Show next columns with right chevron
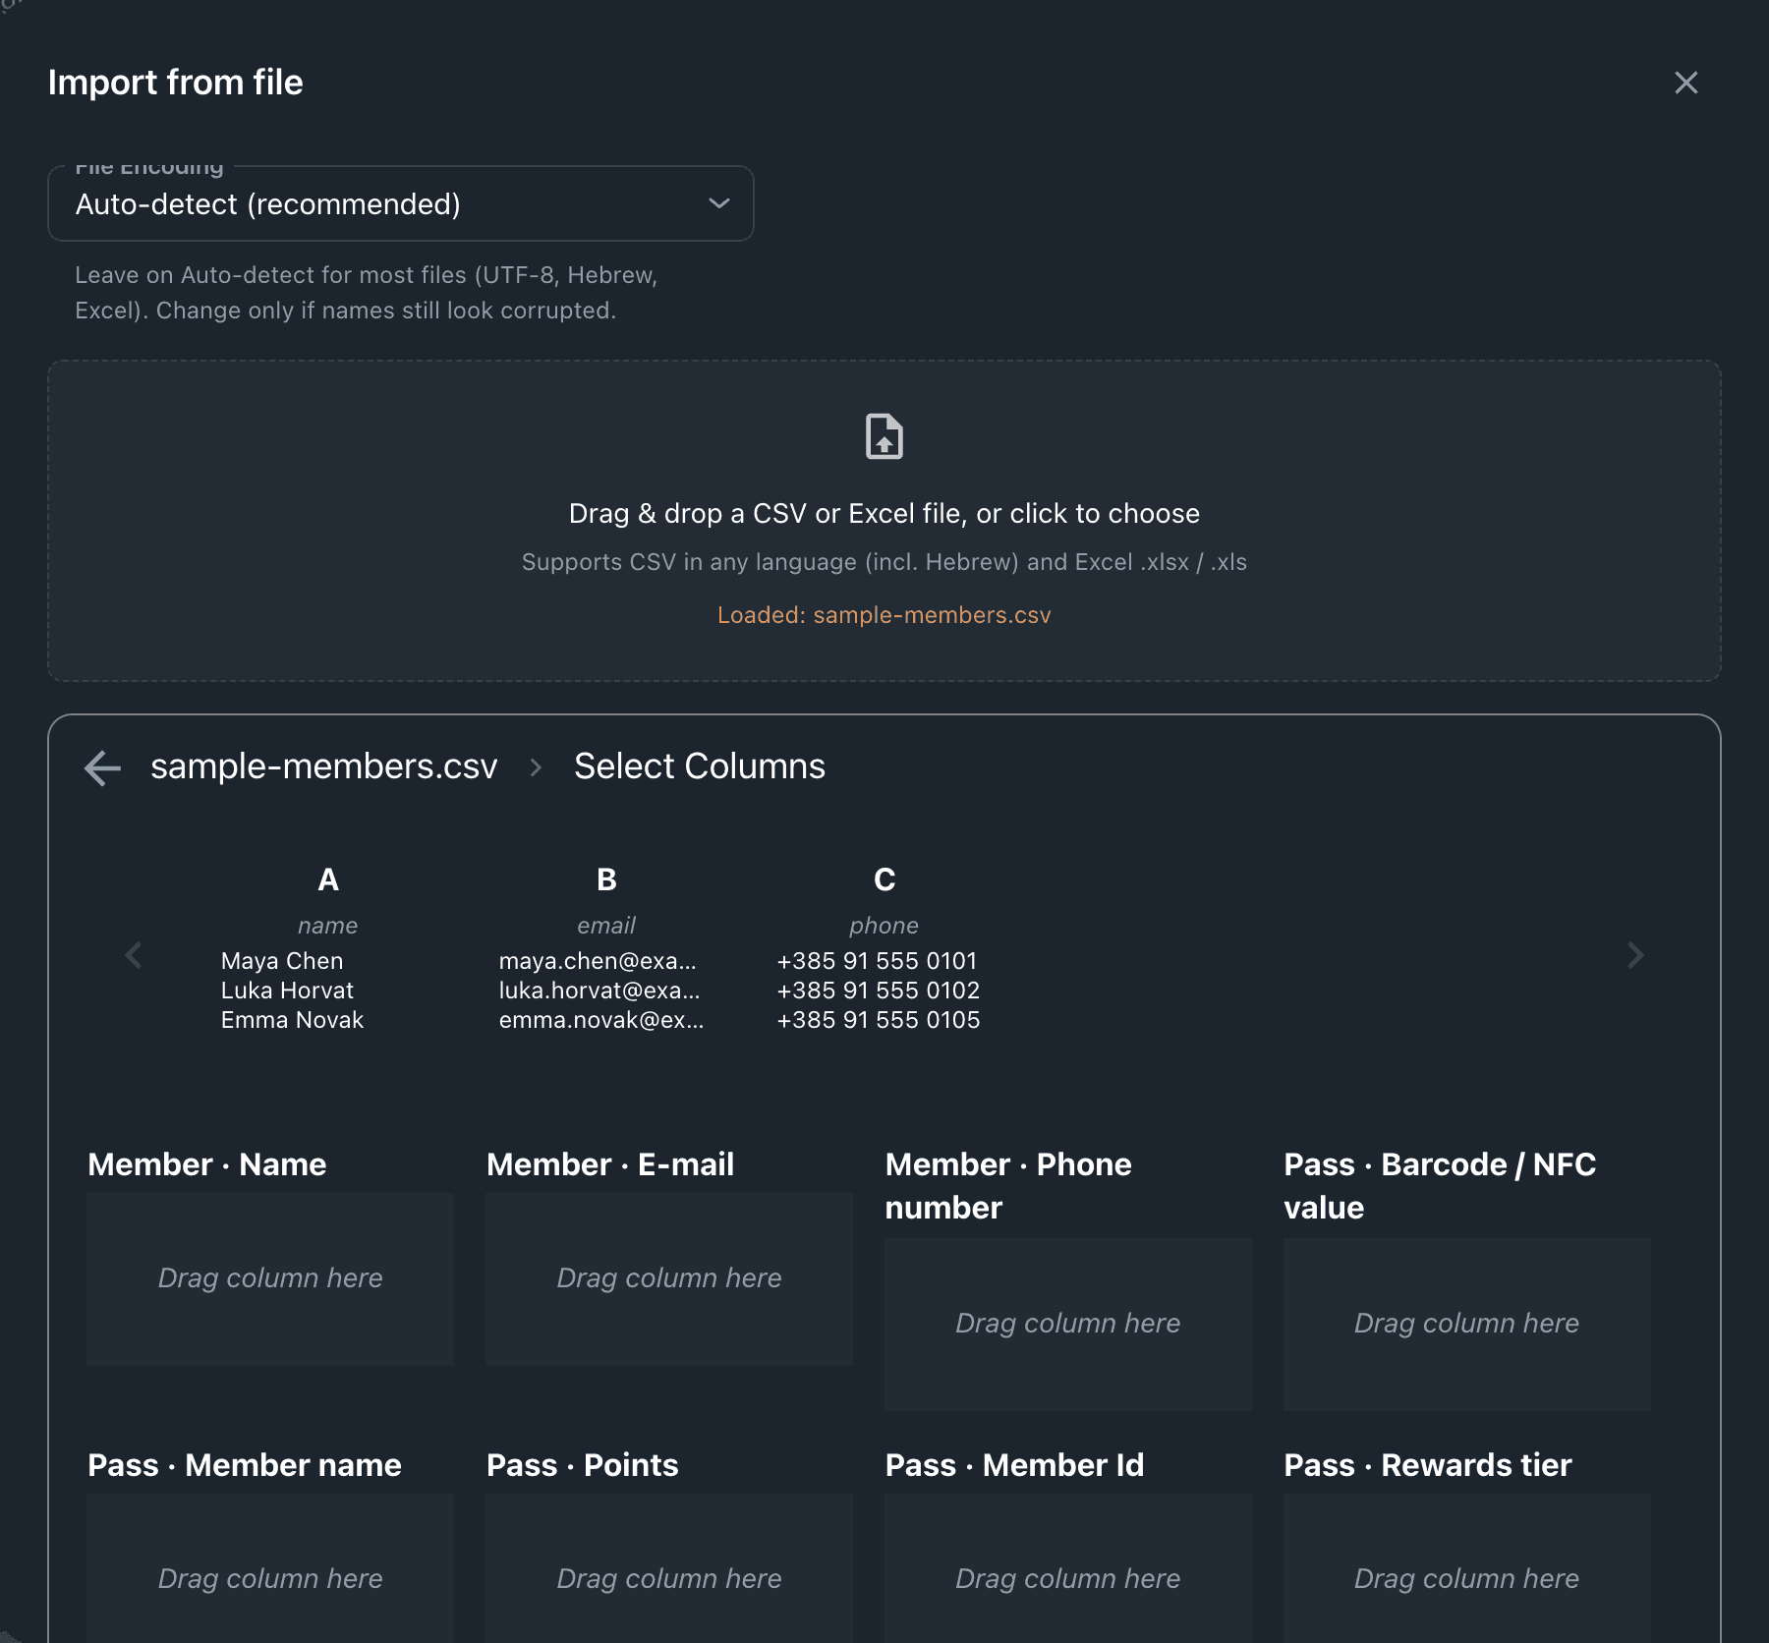Viewport: 1769px width, 1643px height. coord(1635,955)
